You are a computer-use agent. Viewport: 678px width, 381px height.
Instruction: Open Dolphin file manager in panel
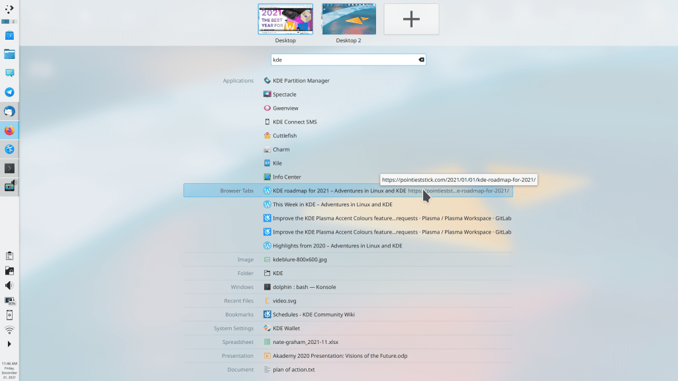click(x=9, y=54)
